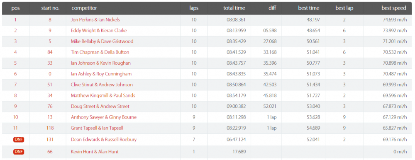Click best speed 69.176 mi/h
Image resolution: width=415 pixels, height=160 pixels.
(395, 140)
